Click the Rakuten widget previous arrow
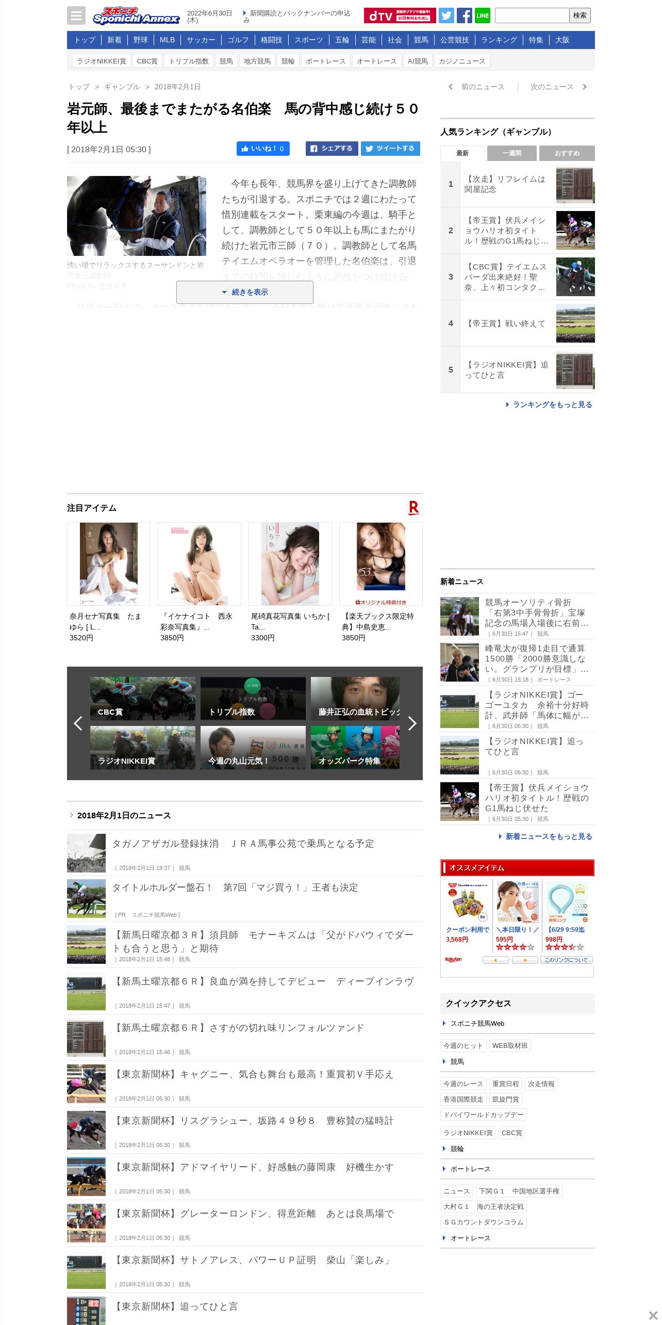This screenshot has height=1325, width=662. [495, 960]
